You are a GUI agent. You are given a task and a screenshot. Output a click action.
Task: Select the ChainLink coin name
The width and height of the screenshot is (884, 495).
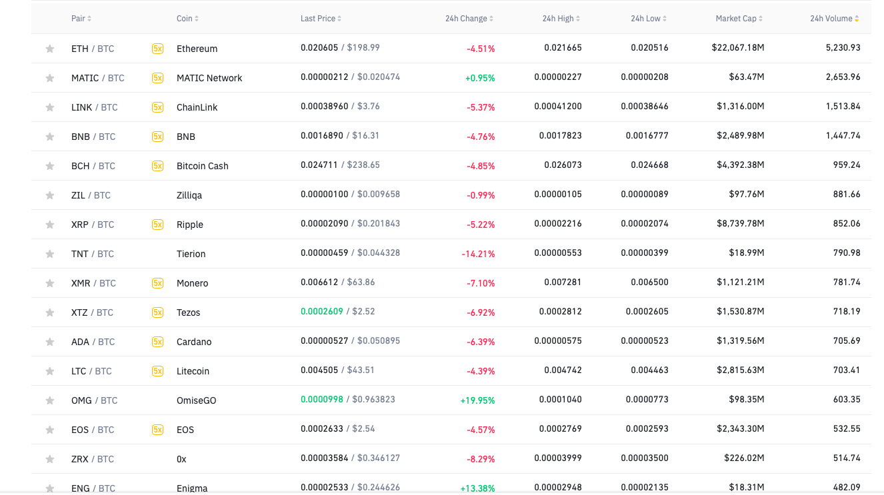click(197, 107)
